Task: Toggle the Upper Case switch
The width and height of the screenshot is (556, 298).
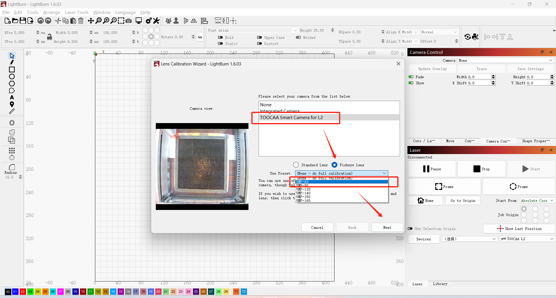Action: pos(259,37)
